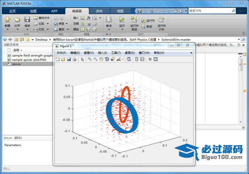The height and width of the screenshot is (174, 249).
Task: Switch to the Home ribbon tab
Action: click(13, 11)
